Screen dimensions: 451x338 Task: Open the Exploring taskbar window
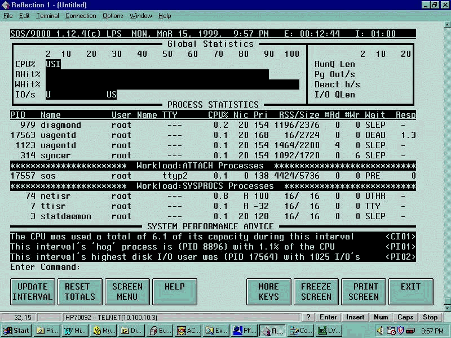click(216, 331)
